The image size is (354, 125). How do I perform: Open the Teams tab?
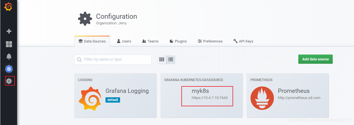[150, 41]
